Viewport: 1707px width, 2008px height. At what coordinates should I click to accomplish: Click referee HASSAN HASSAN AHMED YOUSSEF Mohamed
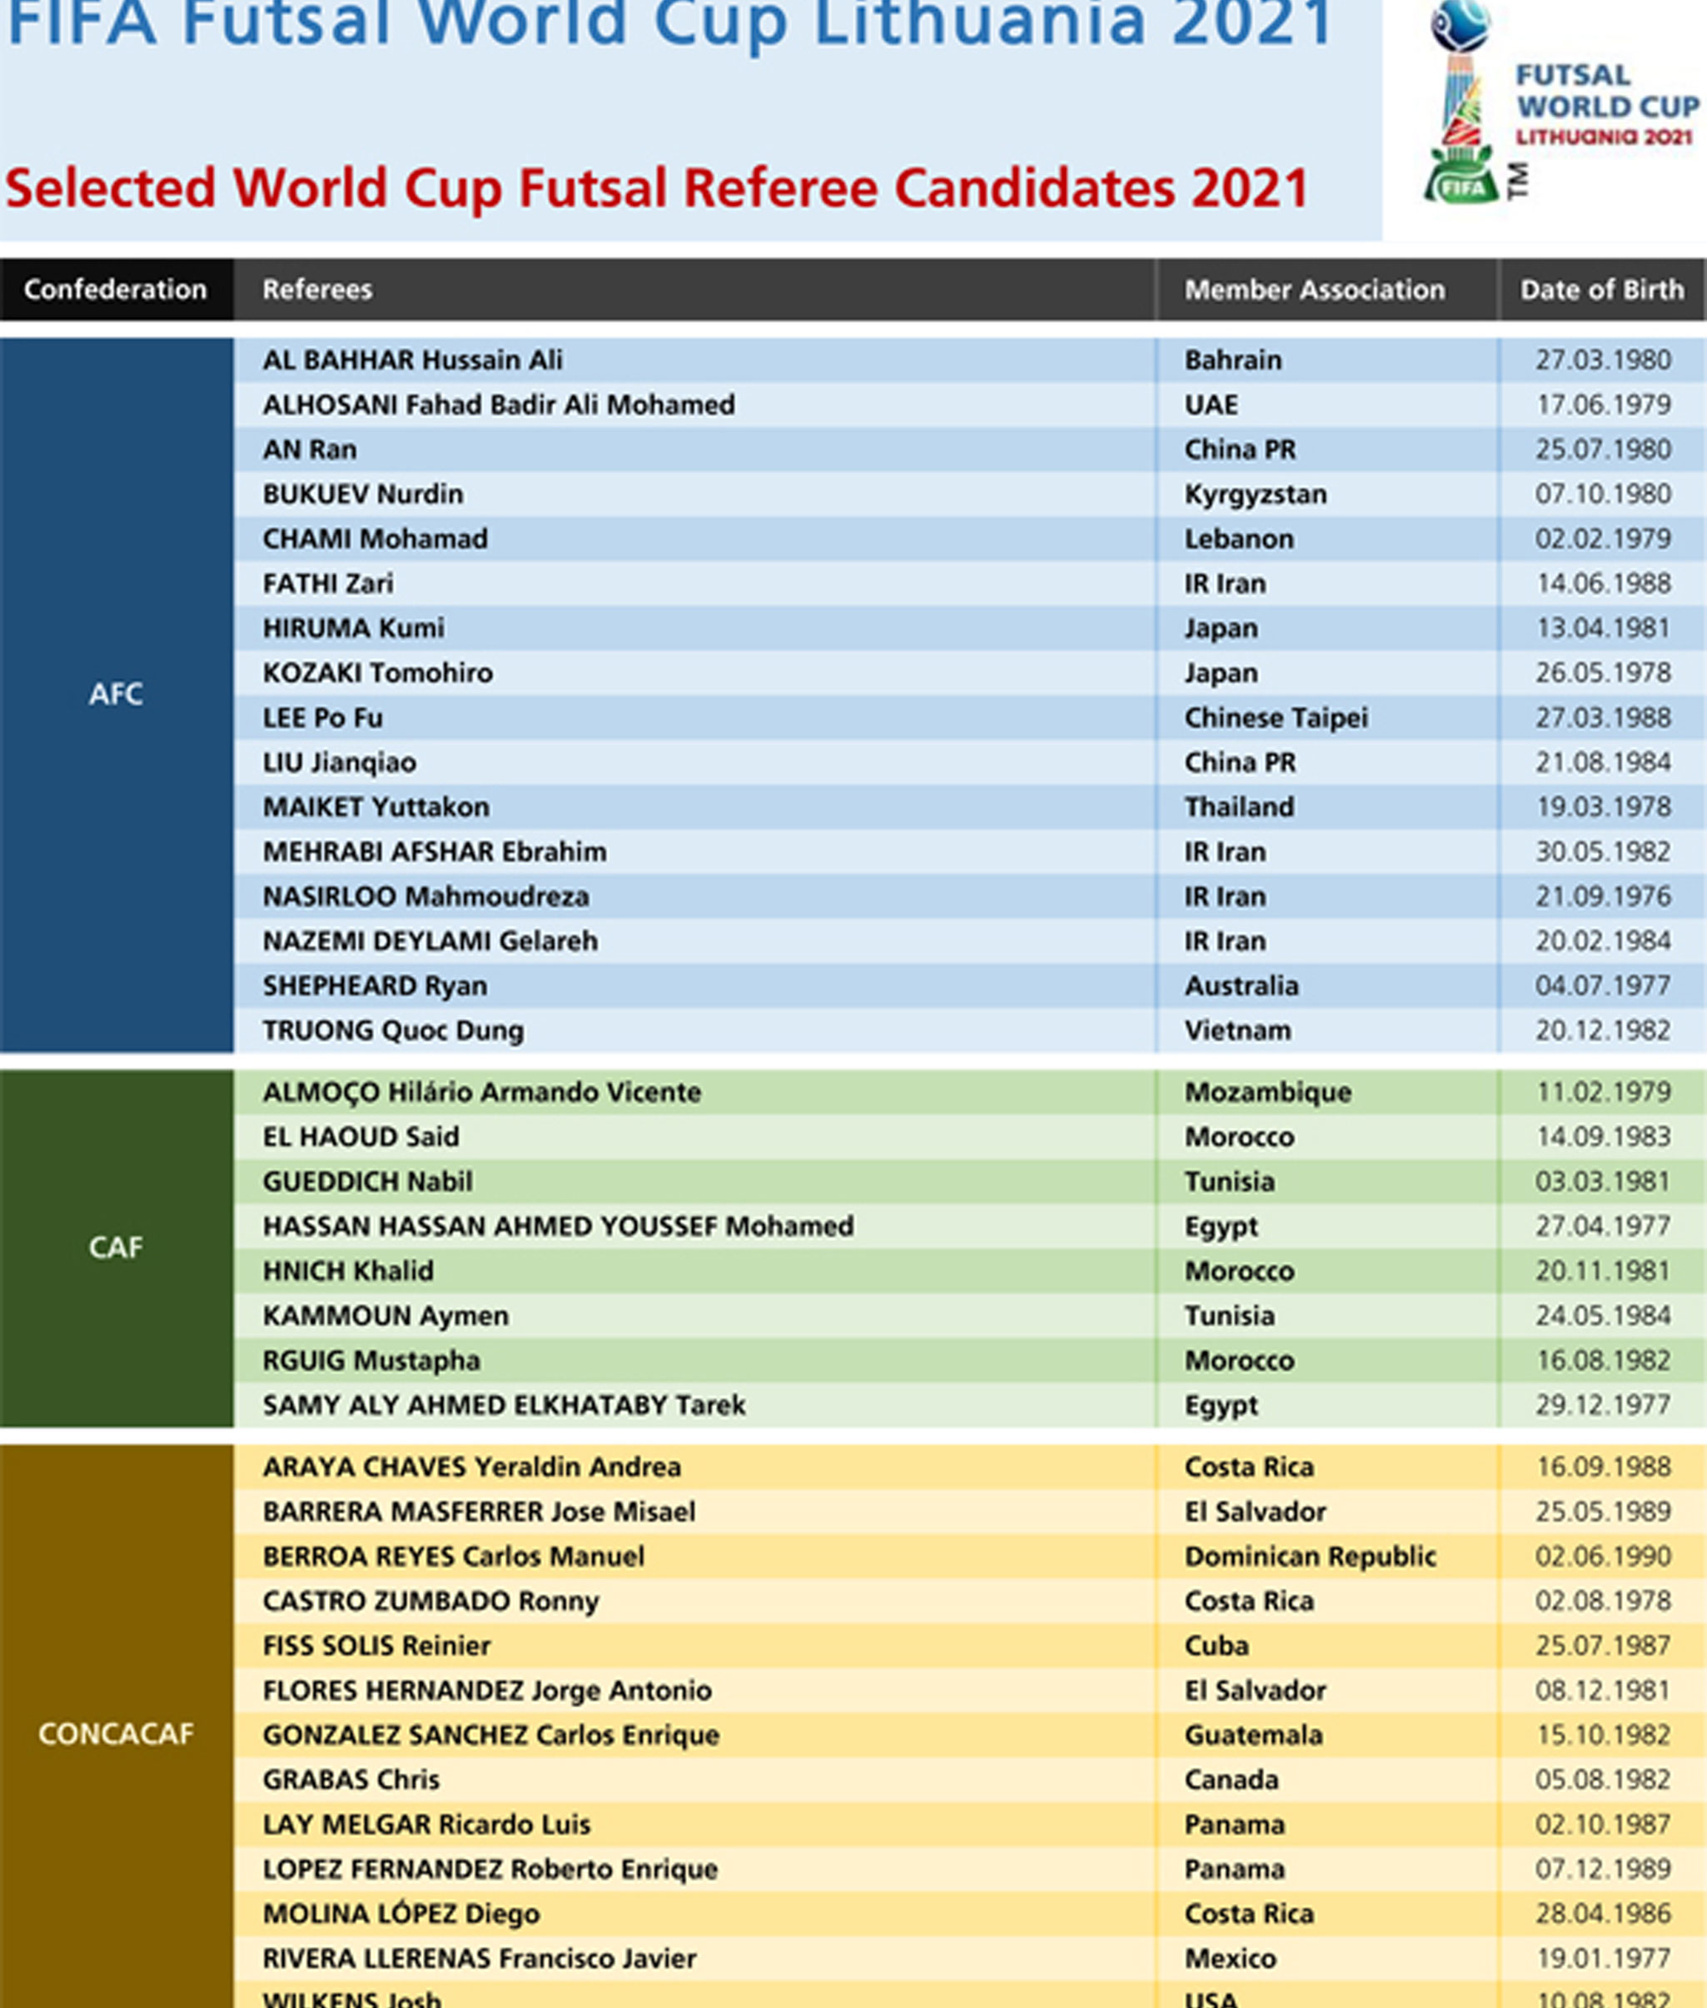click(x=559, y=1226)
